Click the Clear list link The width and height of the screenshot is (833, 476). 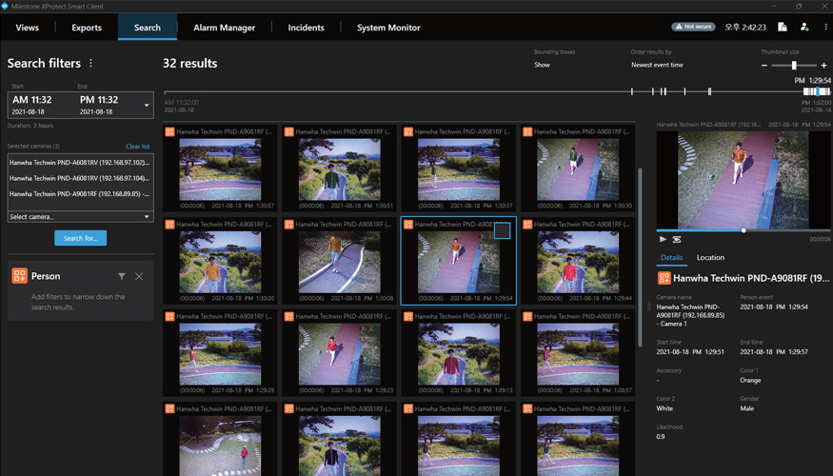pos(138,146)
